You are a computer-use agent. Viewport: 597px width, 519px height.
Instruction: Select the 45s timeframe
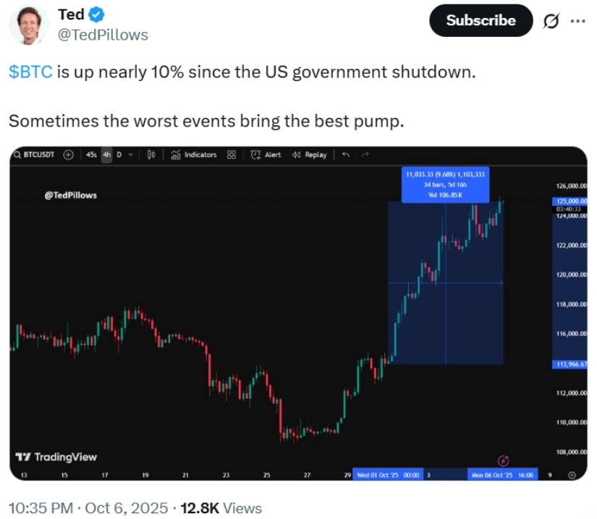coord(91,154)
